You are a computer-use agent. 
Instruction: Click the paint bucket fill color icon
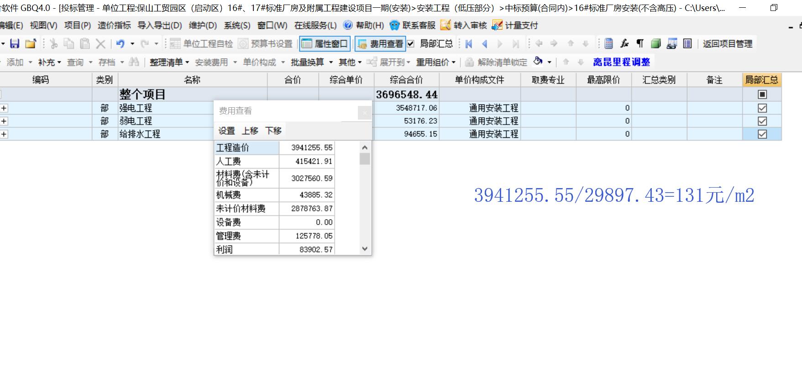538,61
